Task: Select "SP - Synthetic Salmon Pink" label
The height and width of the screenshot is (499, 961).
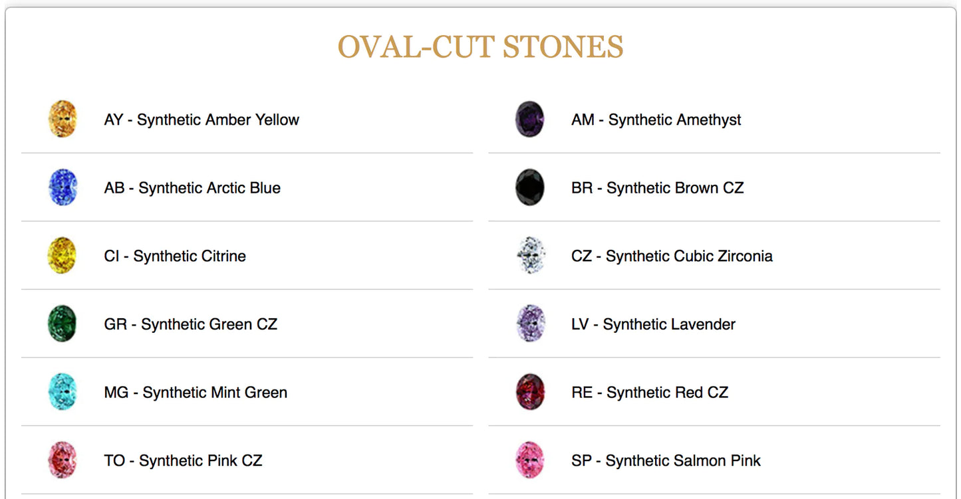Action: point(666,460)
